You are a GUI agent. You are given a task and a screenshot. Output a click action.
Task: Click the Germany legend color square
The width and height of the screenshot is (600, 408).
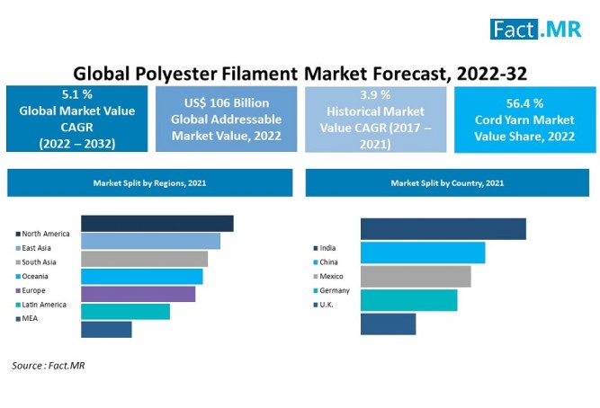(x=315, y=290)
